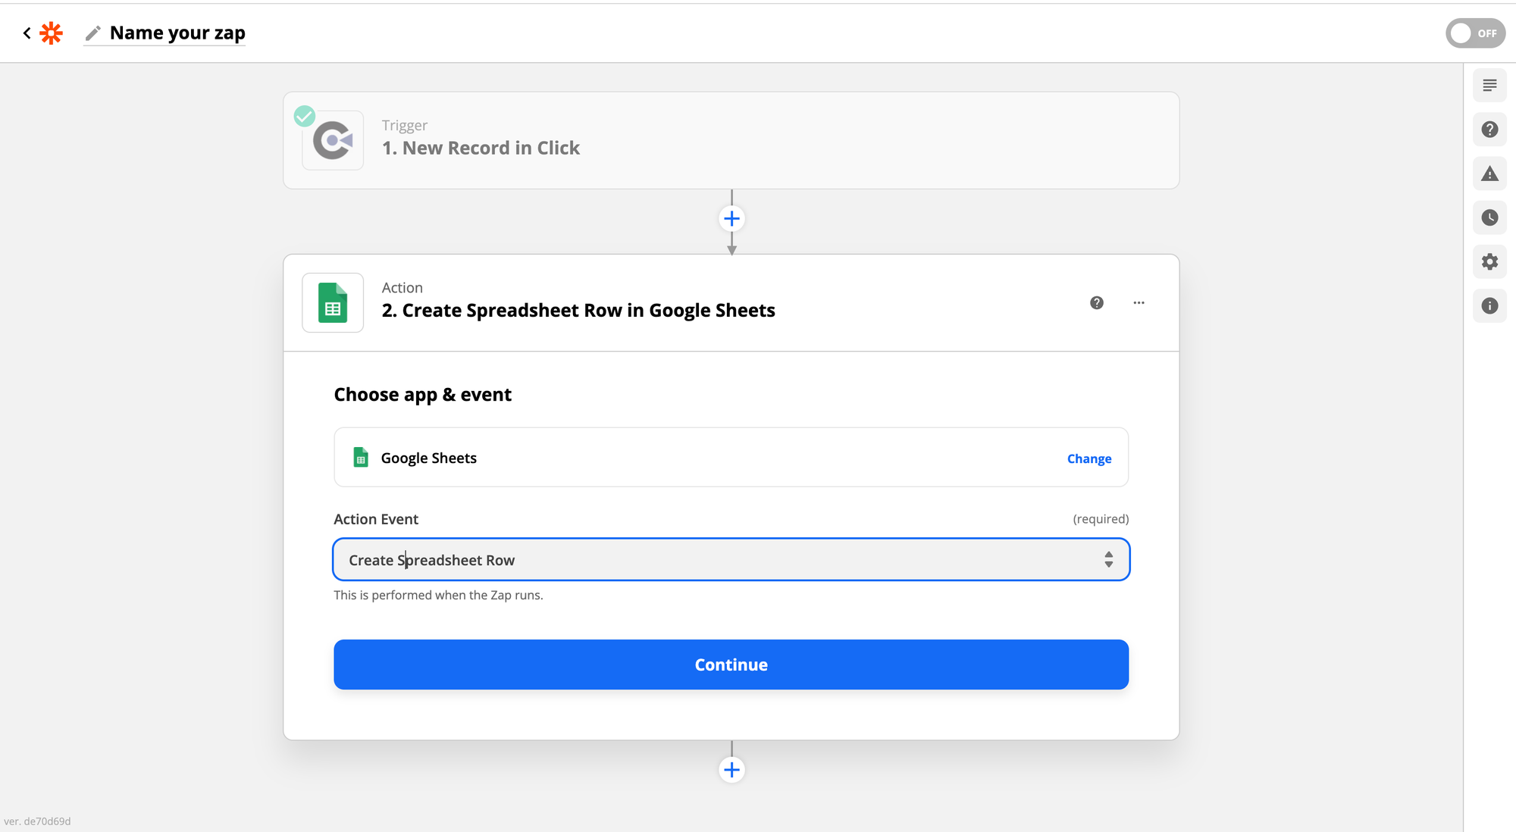Image resolution: width=1516 pixels, height=832 pixels.
Task: Open the action step help question mark
Action: click(1097, 303)
